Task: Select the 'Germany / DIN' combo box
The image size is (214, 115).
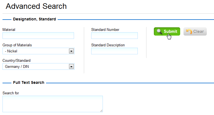Action: coord(39,66)
